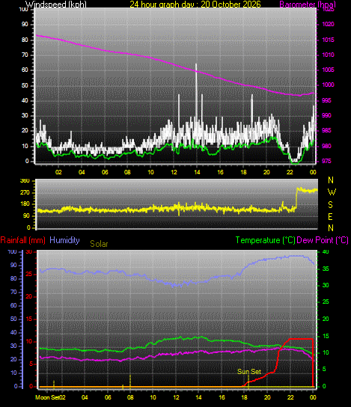Image resolution: width=351 pixels, height=407 pixels.
Task: Click the 'Rainfall (mm)' legend label
Action: [x=23, y=240]
